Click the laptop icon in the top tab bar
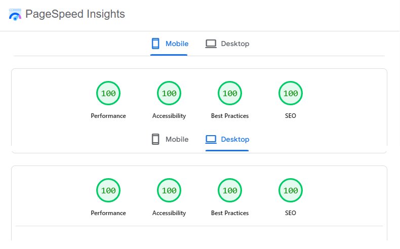 (x=211, y=44)
